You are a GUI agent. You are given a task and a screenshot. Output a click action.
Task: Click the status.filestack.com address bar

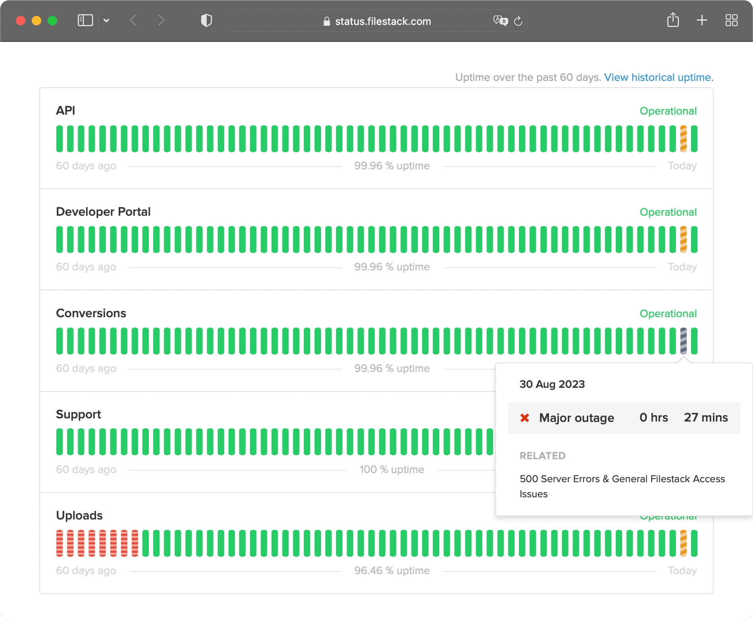376,21
